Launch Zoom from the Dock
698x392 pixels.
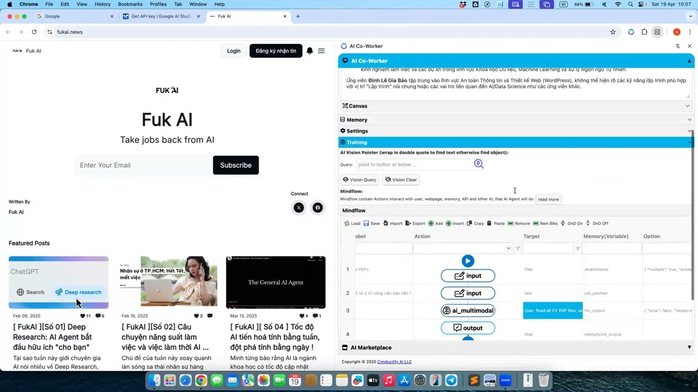pos(505,380)
